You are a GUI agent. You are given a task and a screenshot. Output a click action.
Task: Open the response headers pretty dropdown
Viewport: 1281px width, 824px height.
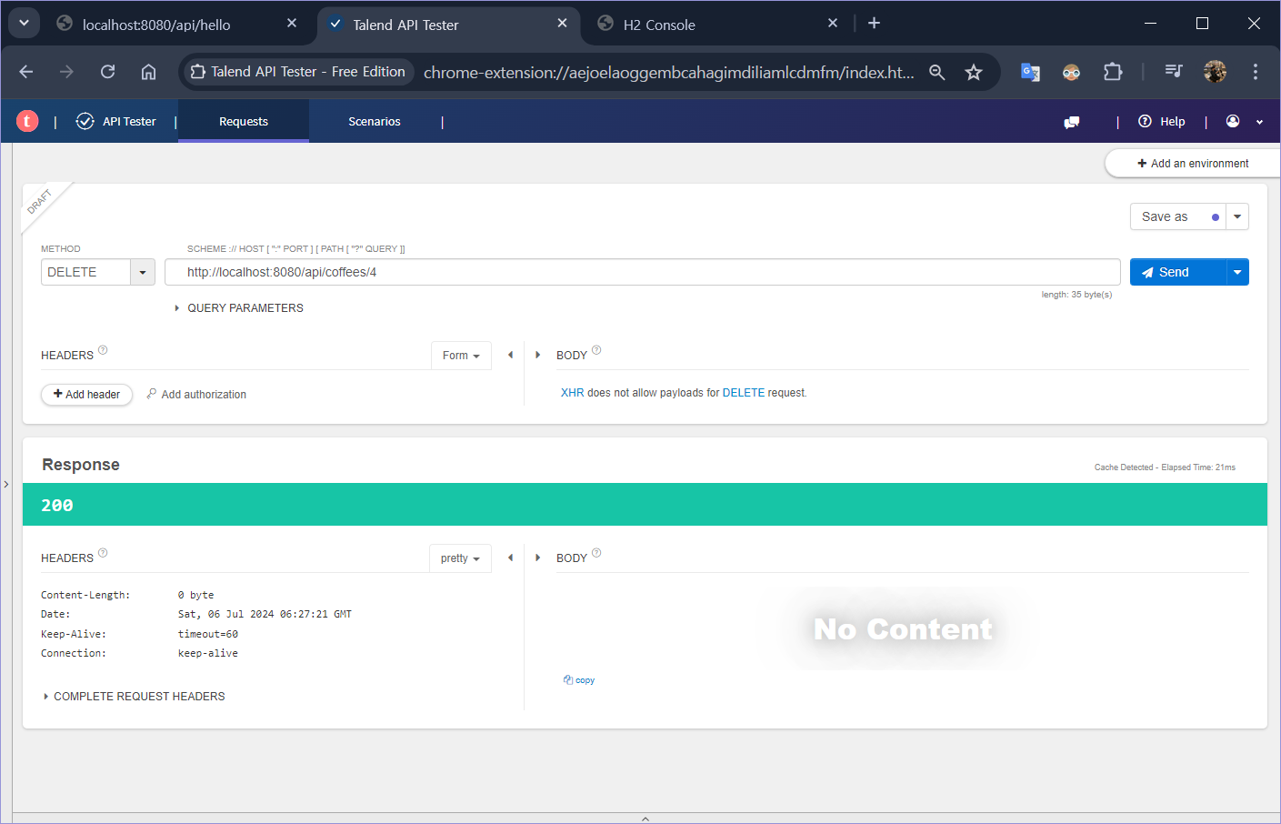point(460,558)
